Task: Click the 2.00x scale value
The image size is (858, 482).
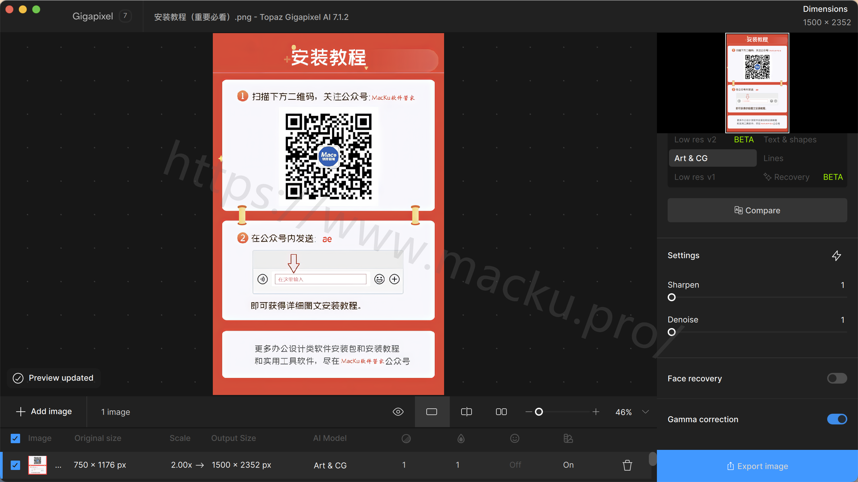Action: pyautogui.click(x=181, y=465)
